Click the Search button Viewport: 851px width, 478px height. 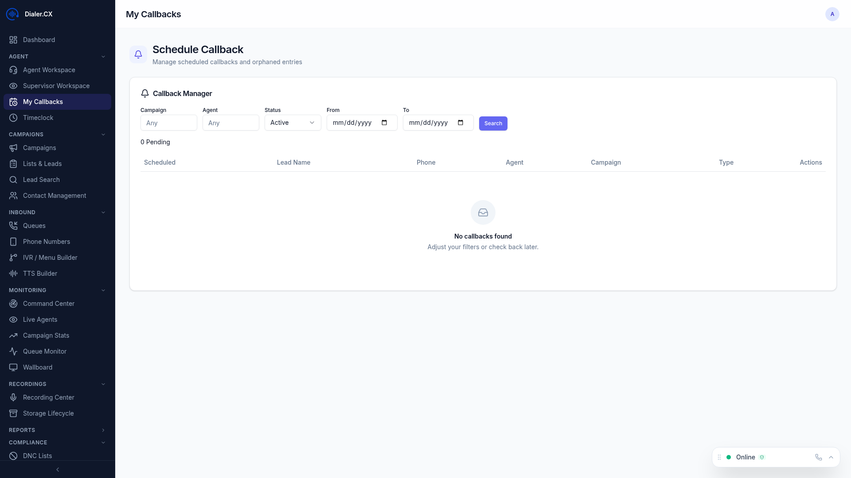click(493, 123)
